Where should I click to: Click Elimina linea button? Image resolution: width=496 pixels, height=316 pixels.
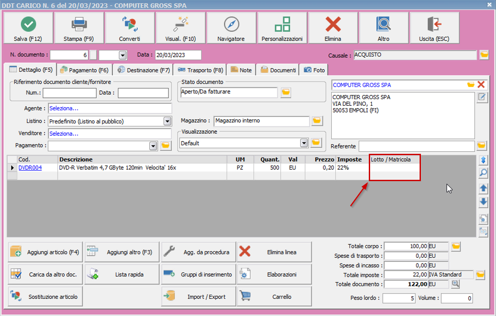(274, 252)
